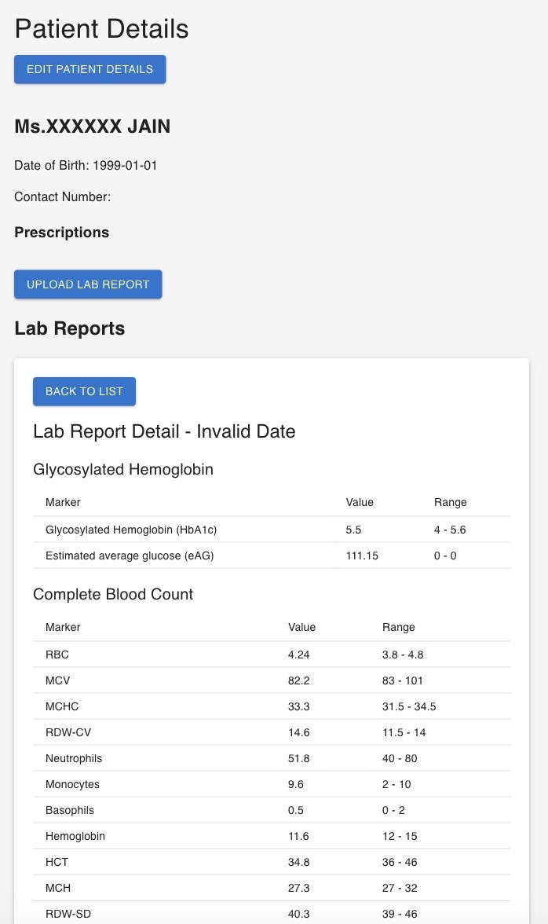Click the Back to List button
The image size is (548, 924).
84,390
